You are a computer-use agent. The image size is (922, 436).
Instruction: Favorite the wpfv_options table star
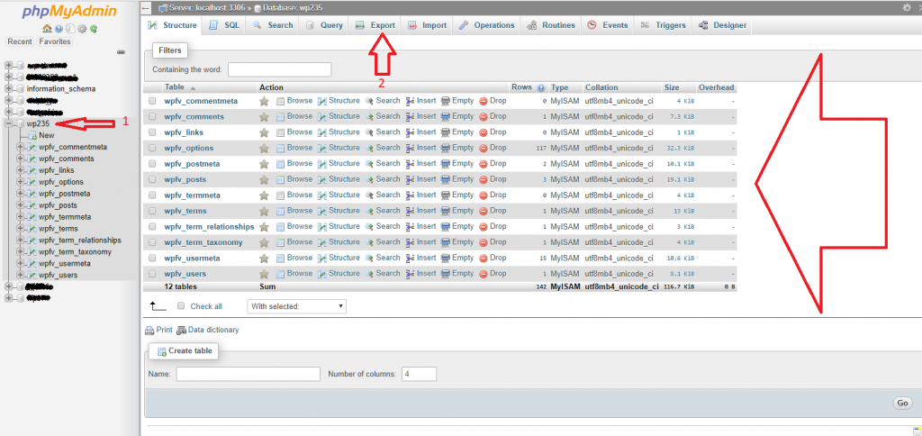264,149
